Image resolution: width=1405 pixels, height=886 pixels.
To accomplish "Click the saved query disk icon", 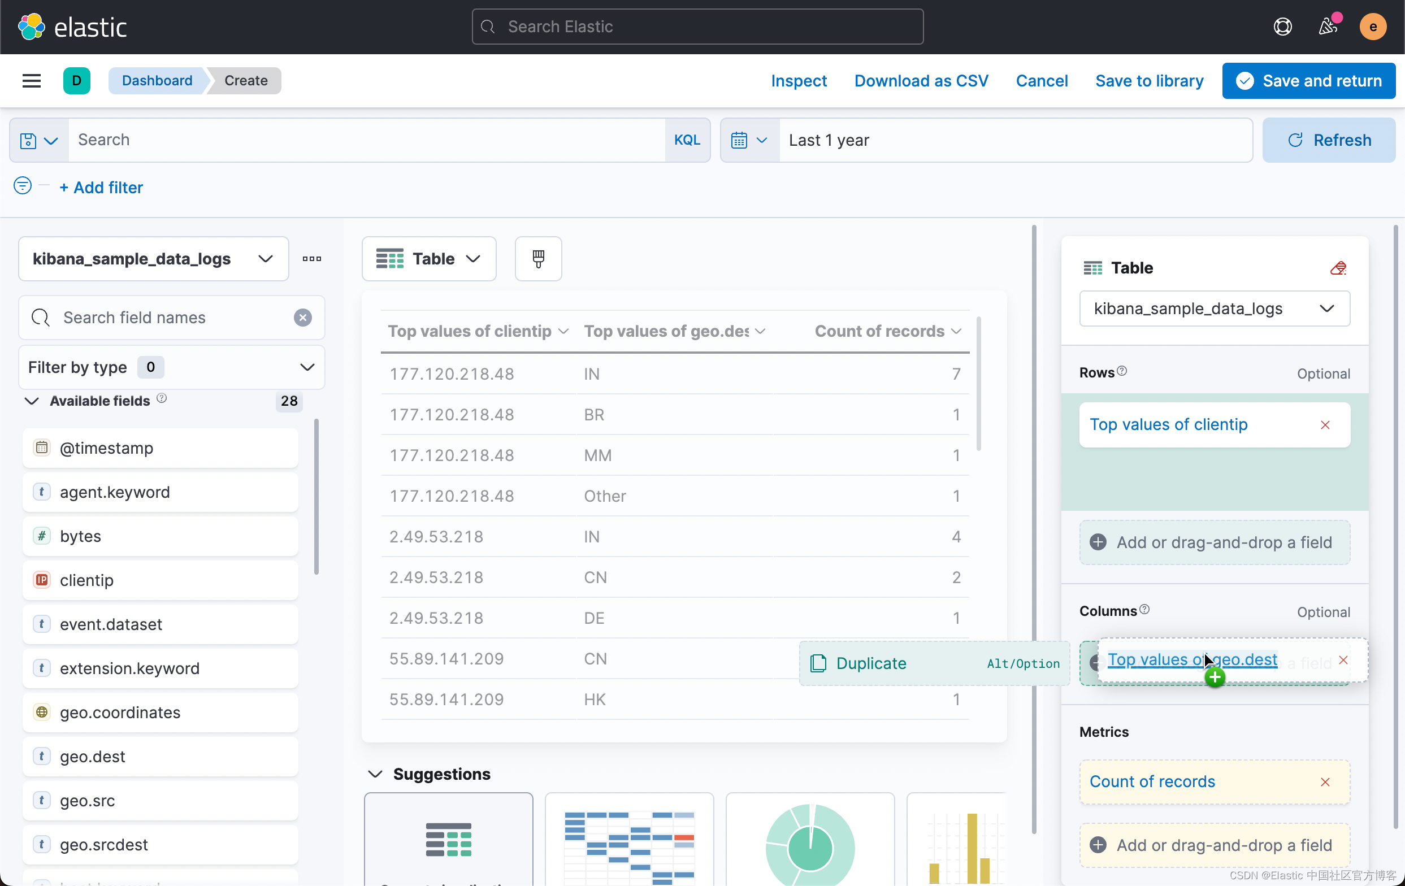I will (29, 141).
